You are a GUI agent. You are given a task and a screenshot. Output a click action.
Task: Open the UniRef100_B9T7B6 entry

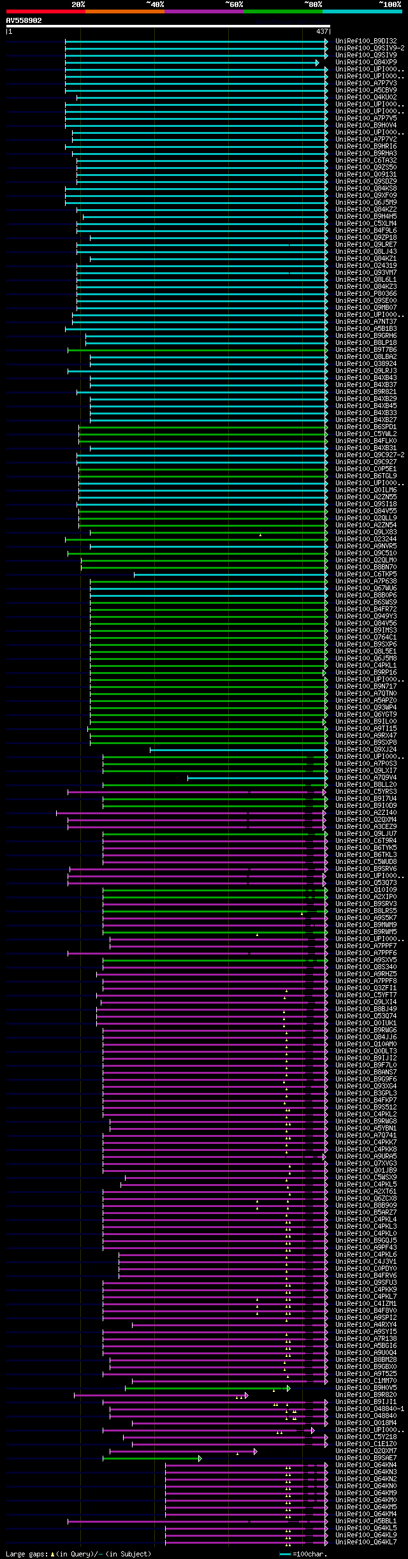[366, 350]
